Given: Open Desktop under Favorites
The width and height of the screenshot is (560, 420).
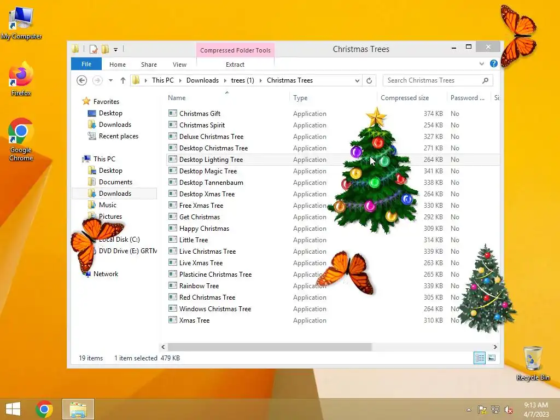Looking at the screenshot, I should pos(110,113).
